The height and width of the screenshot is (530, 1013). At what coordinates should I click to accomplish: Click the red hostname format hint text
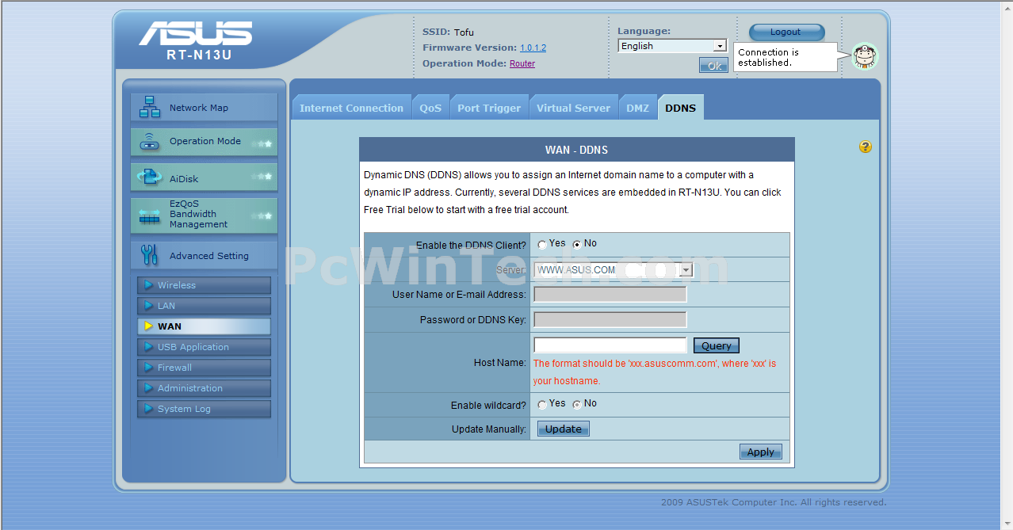coord(655,372)
